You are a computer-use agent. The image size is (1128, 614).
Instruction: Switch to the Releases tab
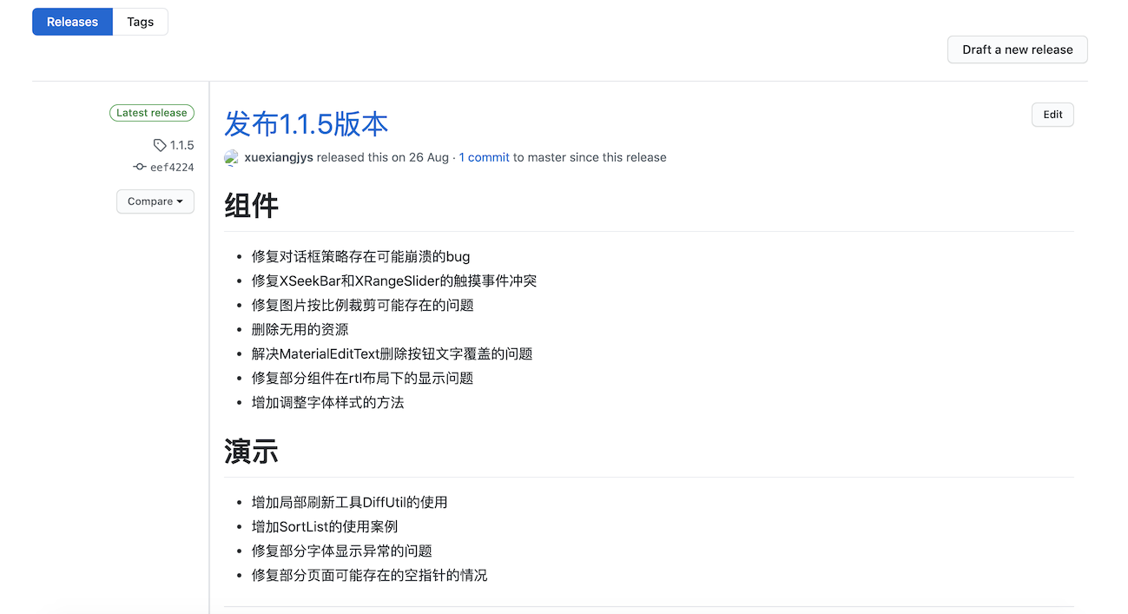(72, 22)
